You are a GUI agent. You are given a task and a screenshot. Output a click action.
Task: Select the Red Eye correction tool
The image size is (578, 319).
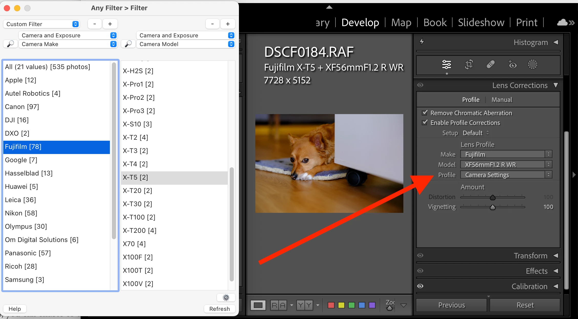tap(512, 64)
